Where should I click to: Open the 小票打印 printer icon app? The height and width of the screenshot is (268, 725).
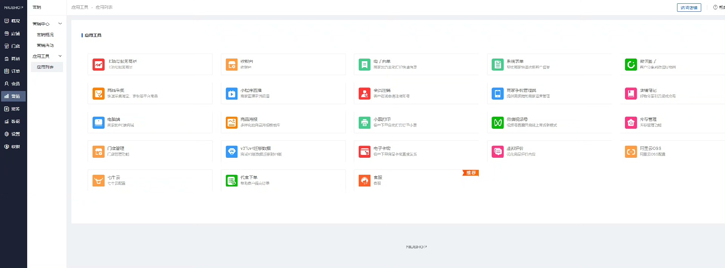pyautogui.click(x=364, y=122)
